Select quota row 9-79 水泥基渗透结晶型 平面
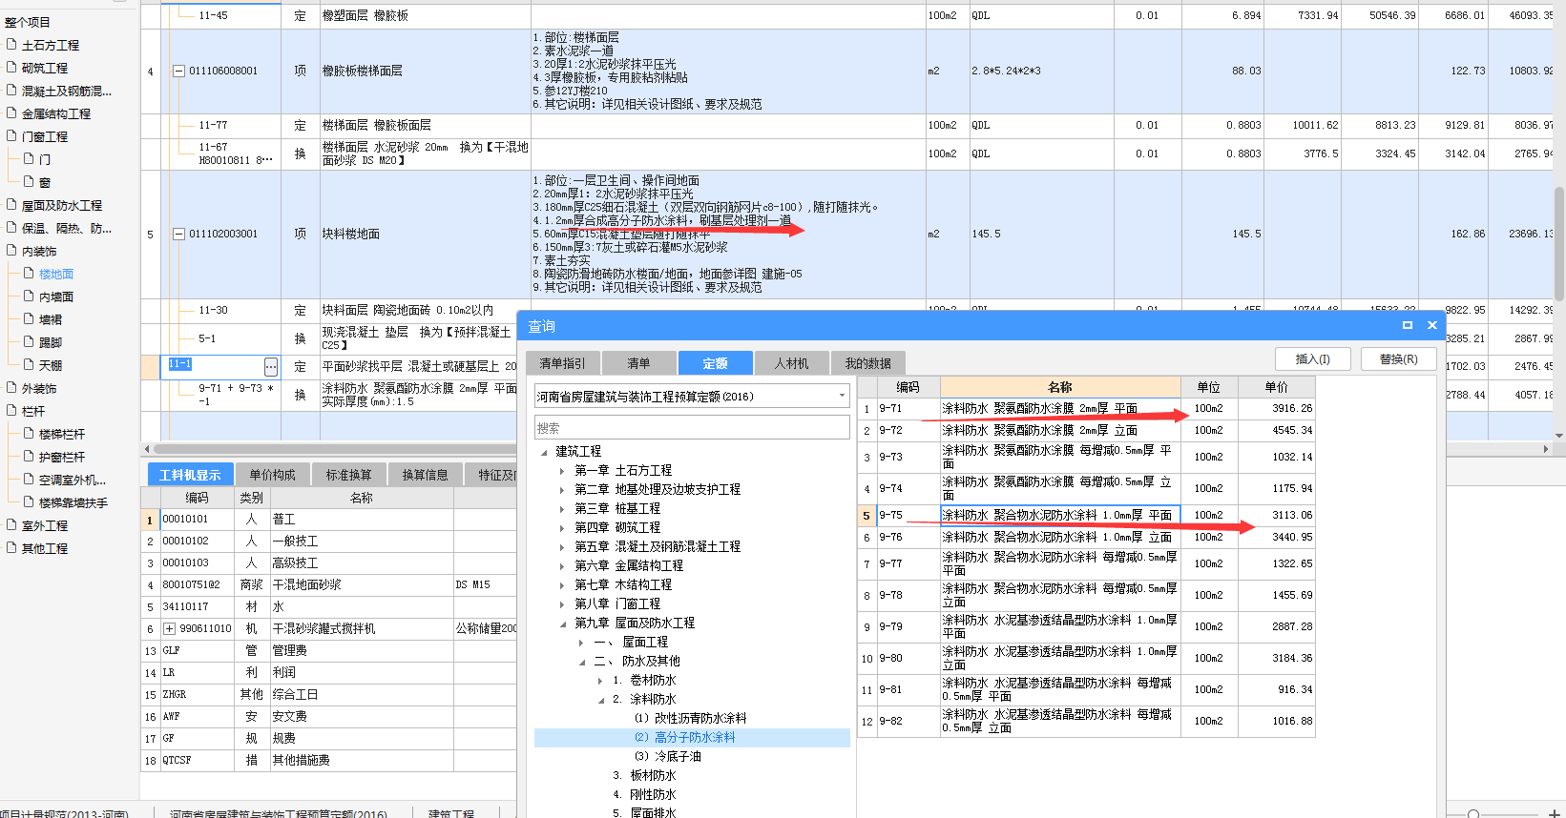The height and width of the screenshot is (818, 1566). (1086, 626)
